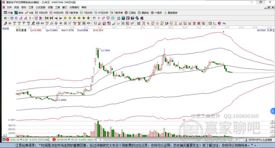The height and width of the screenshot is (148, 275).
Task: Select the hand pan tool
Action: pos(94,18)
